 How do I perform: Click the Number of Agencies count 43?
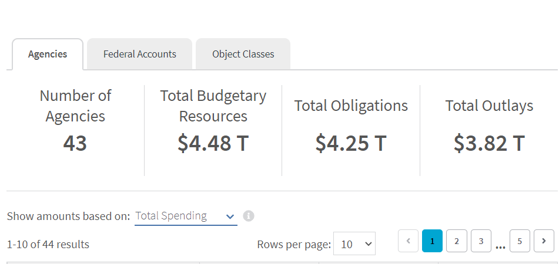[x=75, y=143]
